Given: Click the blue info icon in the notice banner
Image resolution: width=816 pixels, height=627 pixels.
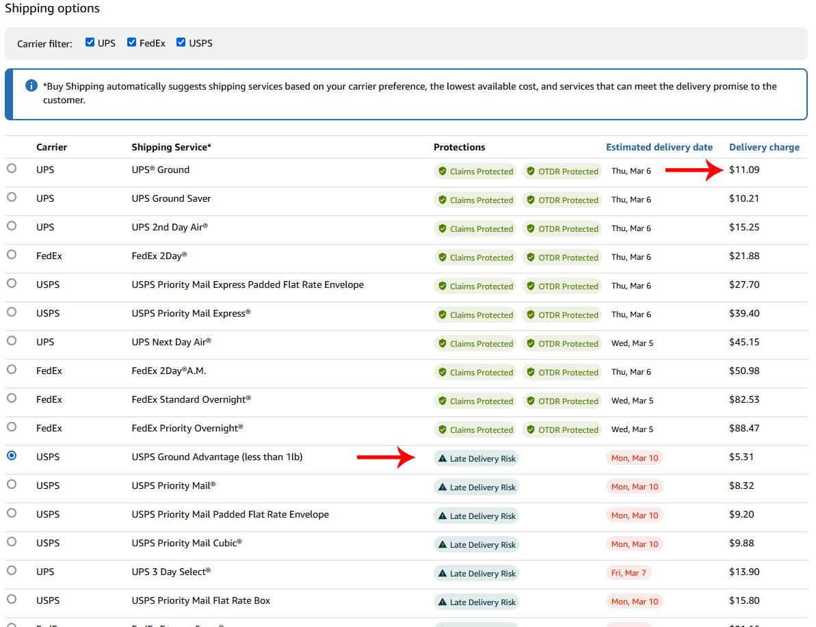Looking at the screenshot, I should 31,85.
